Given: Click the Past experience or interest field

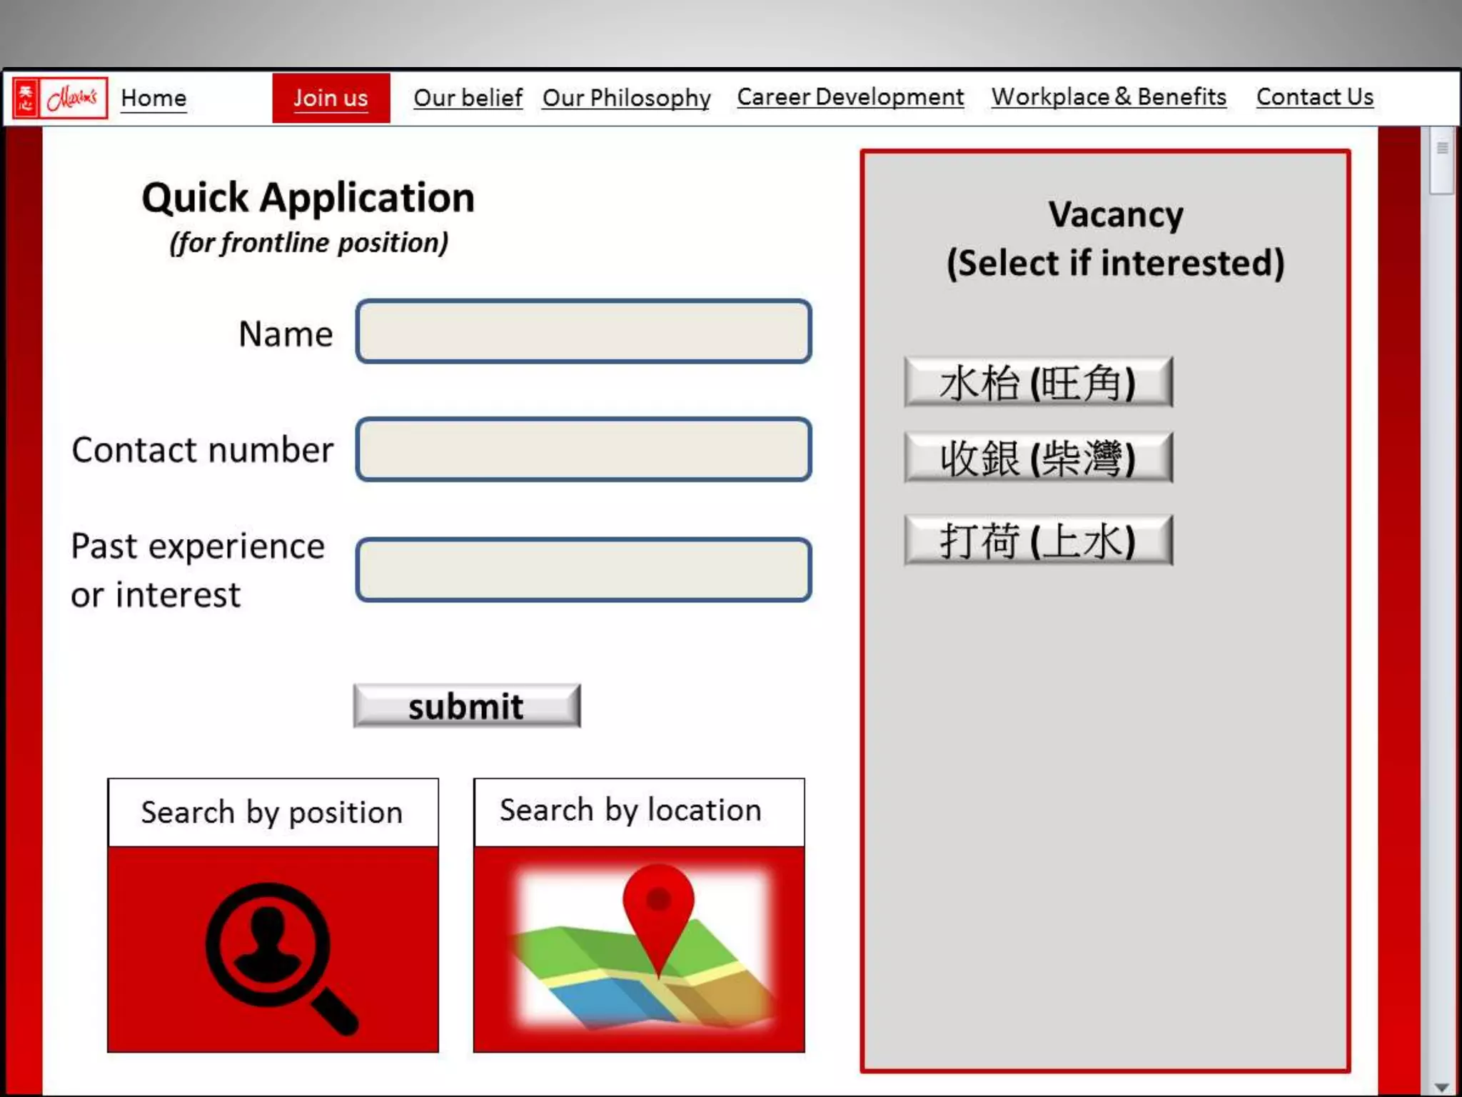Looking at the screenshot, I should click(x=583, y=570).
